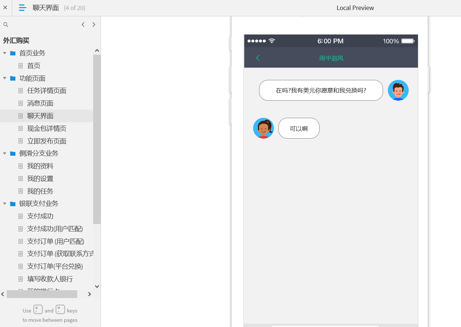Click page icon beside 支付成功

tap(21, 216)
